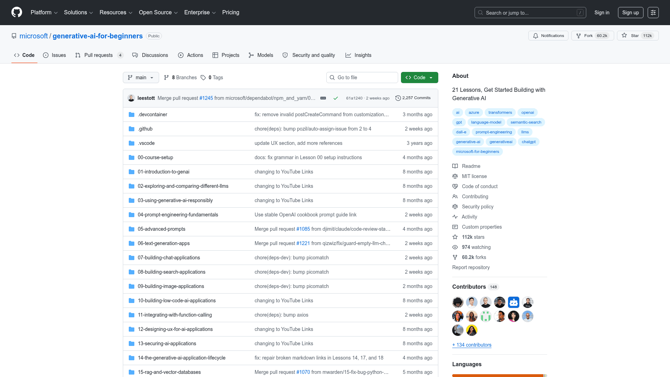Click commit hash 61a1240
The image size is (670, 377).
(x=354, y=98)
